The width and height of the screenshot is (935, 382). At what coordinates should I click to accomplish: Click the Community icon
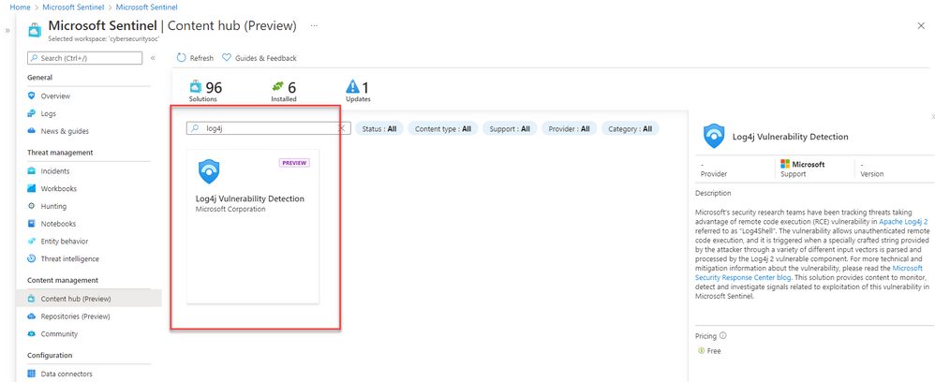tap(32, 333)
